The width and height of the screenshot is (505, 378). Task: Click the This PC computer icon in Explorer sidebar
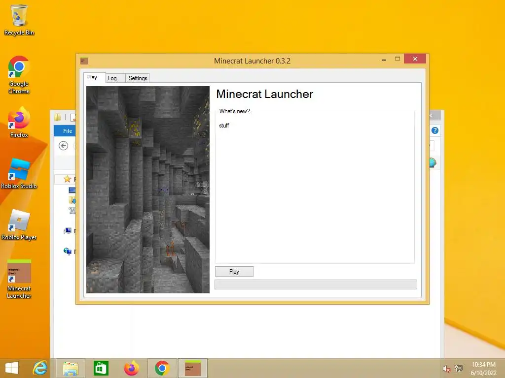tap(67, 231)
